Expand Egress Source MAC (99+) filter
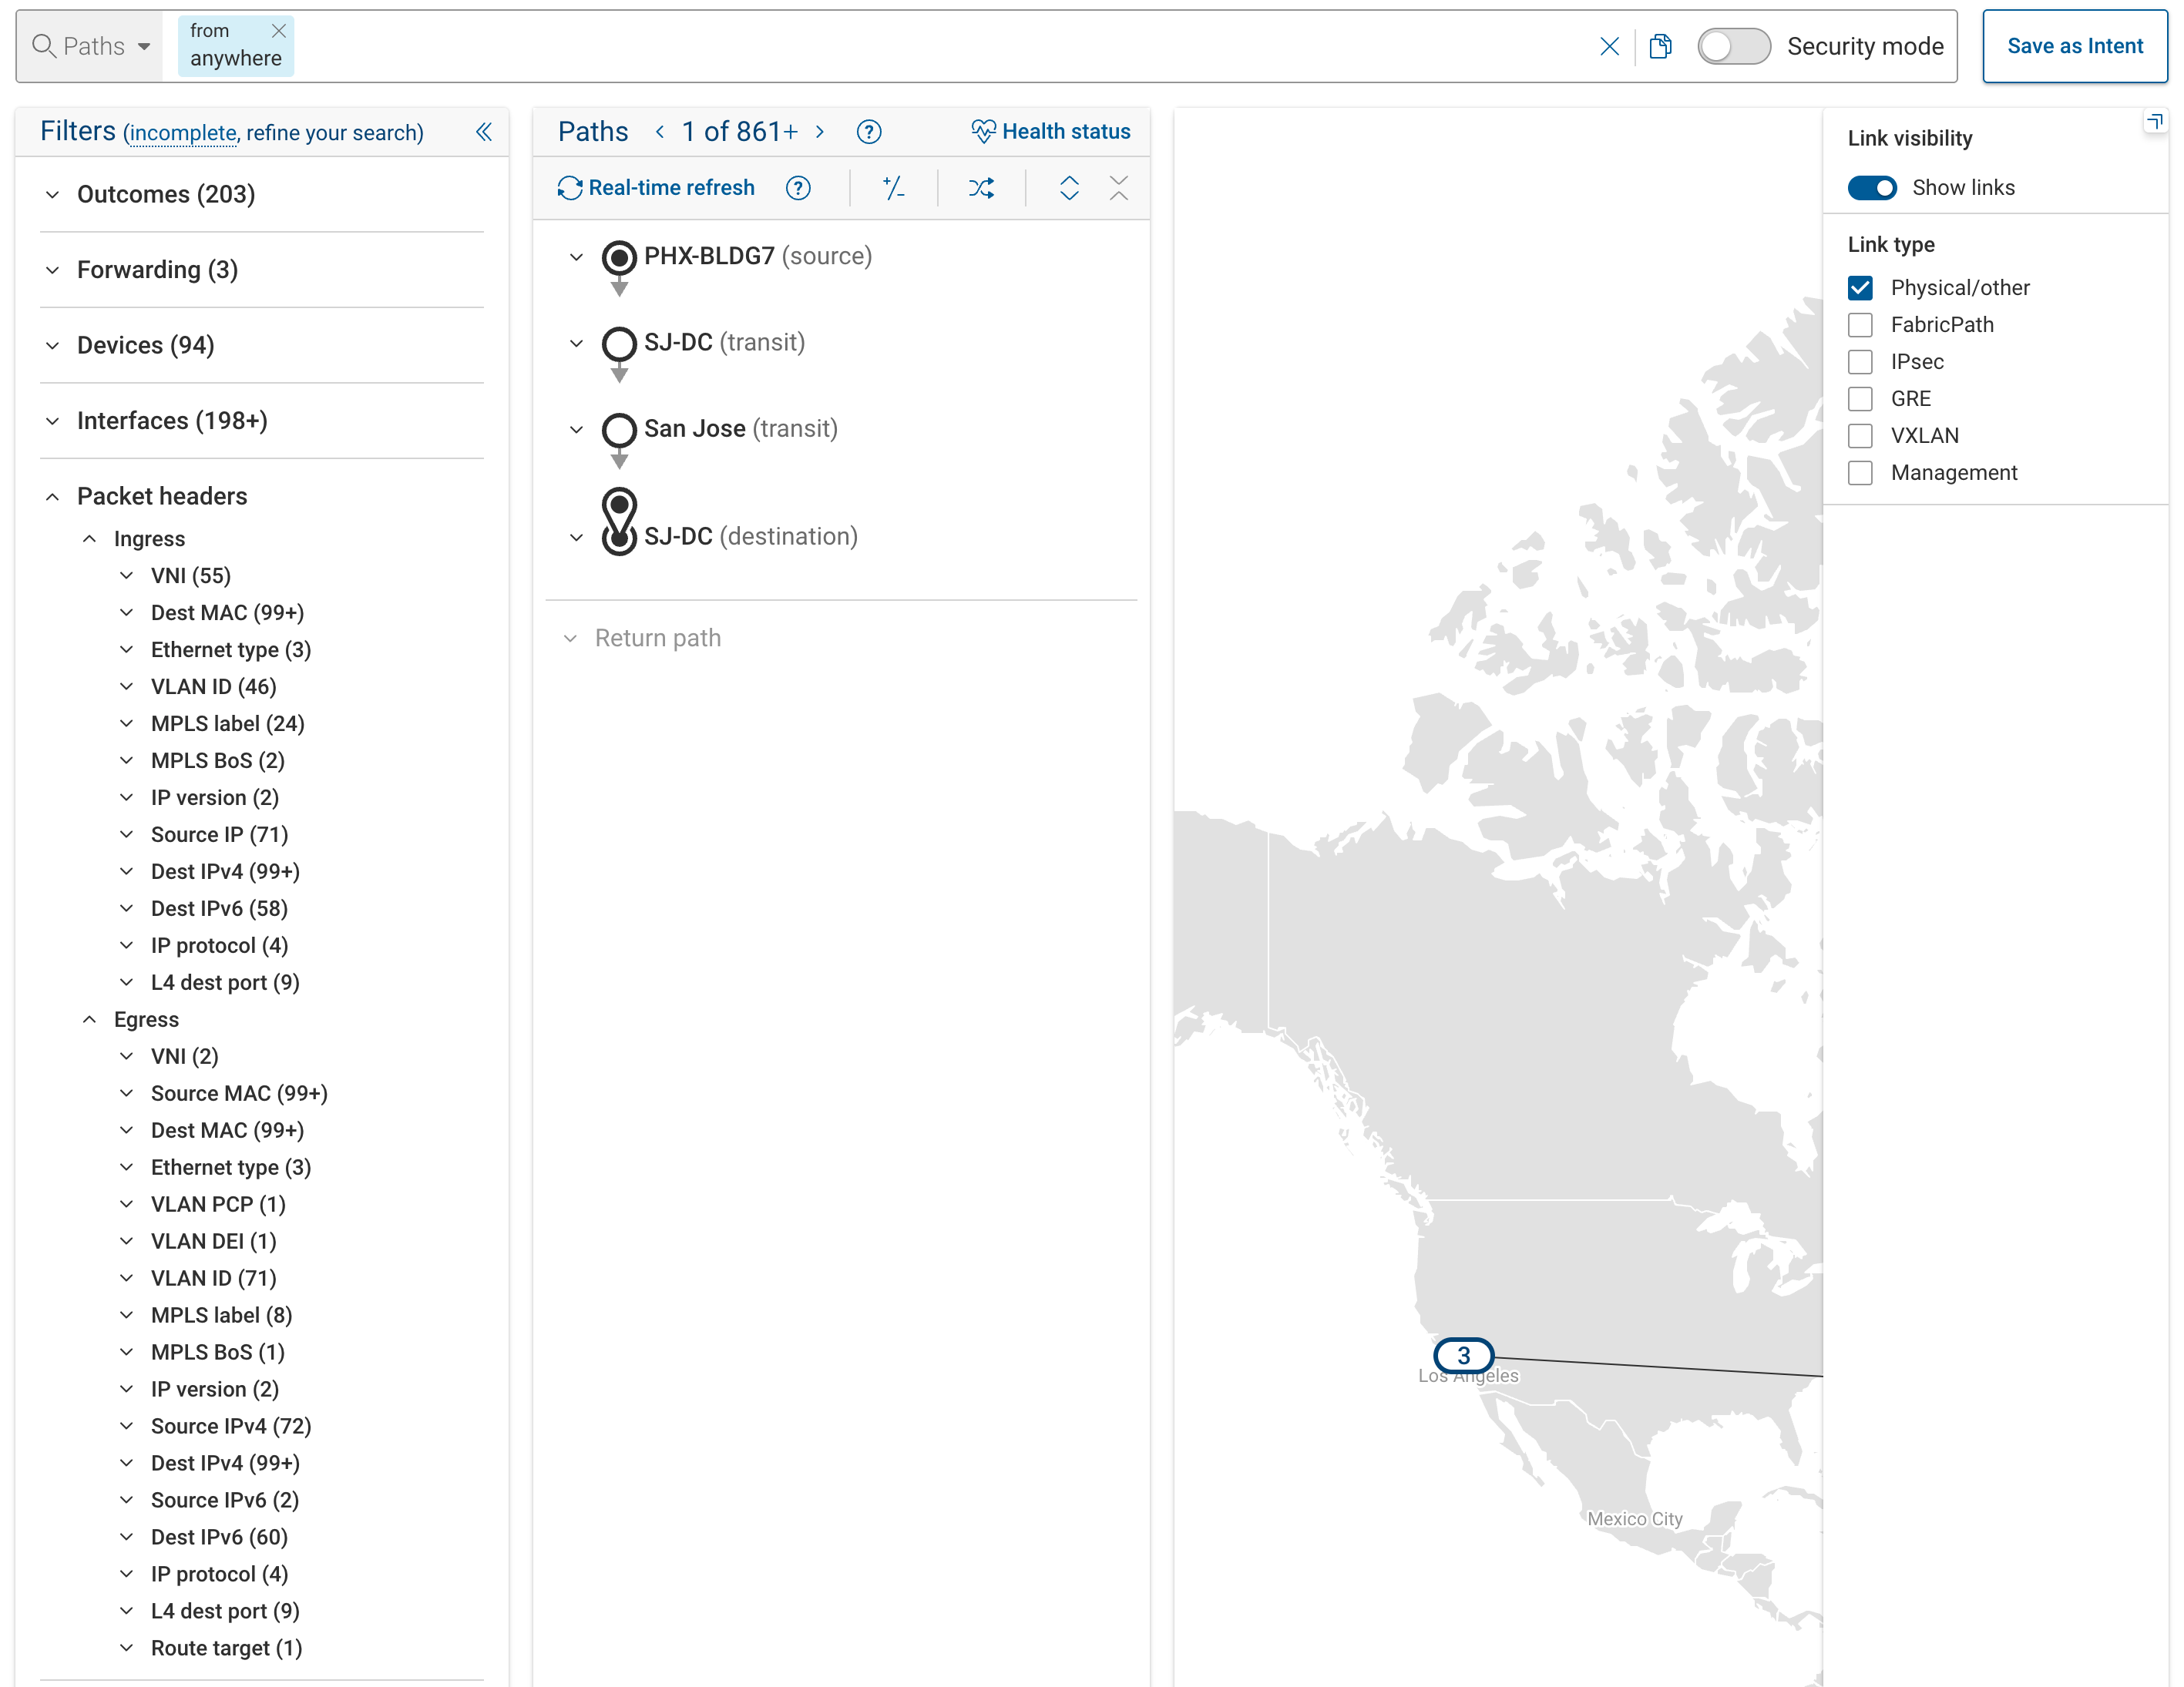 pyautogui.click(x=126, y=1093)
